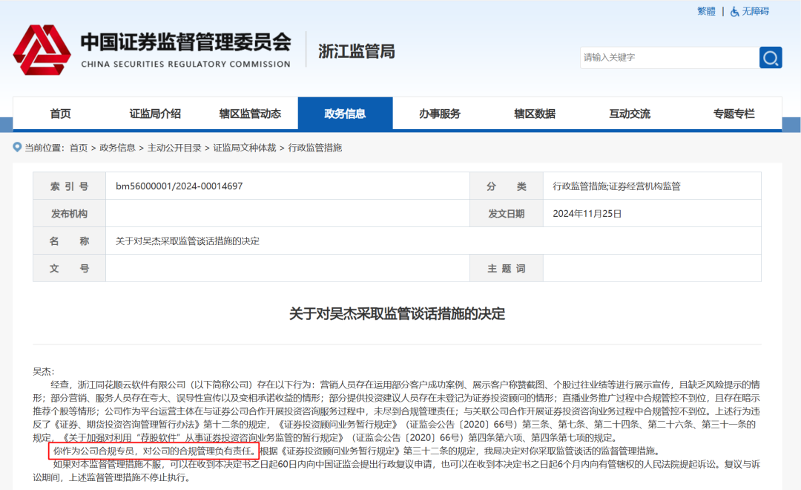Open the 首页 navigation tab
This screenshot has height=490, width=801.
coord(60,114)
